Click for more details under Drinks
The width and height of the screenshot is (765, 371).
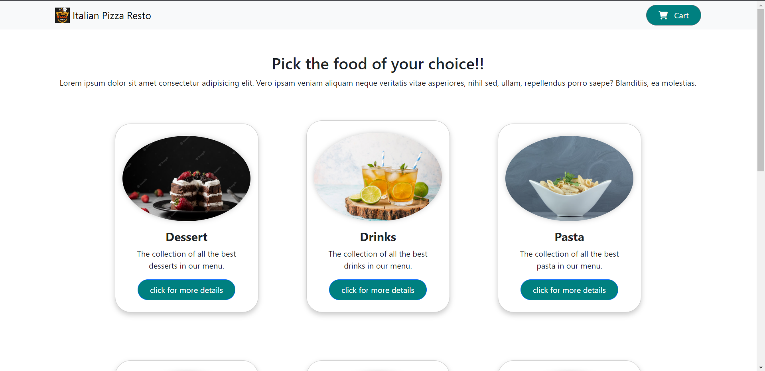[x=377, y=290]
